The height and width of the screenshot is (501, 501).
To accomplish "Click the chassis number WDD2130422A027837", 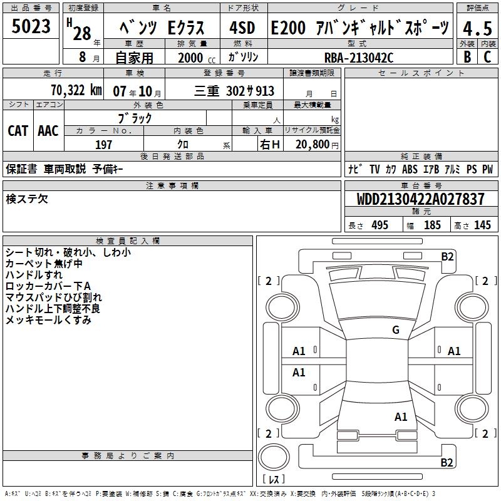I will 420,199.
